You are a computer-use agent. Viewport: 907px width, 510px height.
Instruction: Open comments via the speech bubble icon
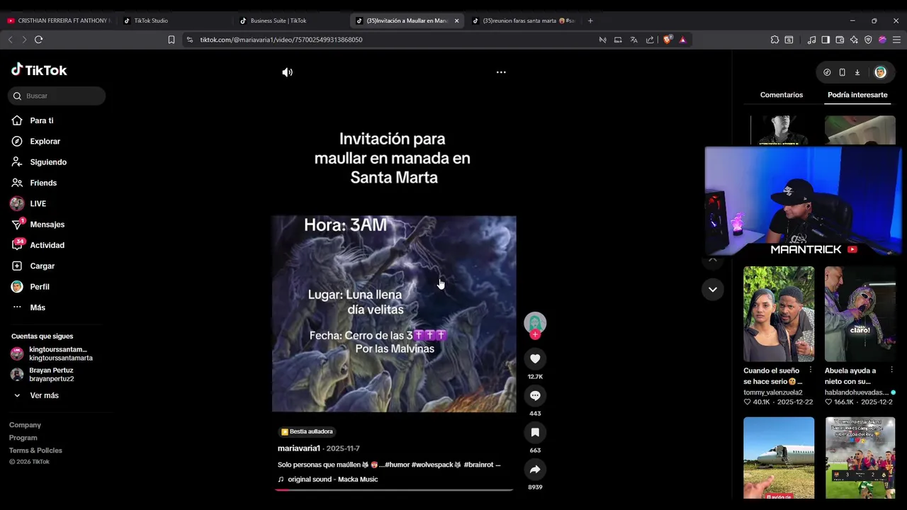[535, 396]
